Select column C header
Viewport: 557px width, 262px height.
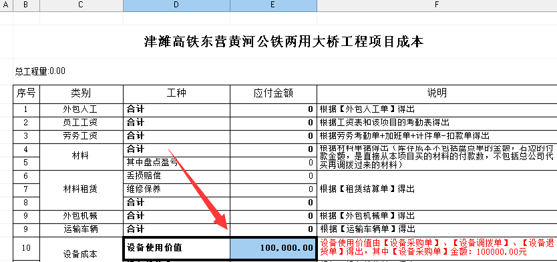[81, 5]
